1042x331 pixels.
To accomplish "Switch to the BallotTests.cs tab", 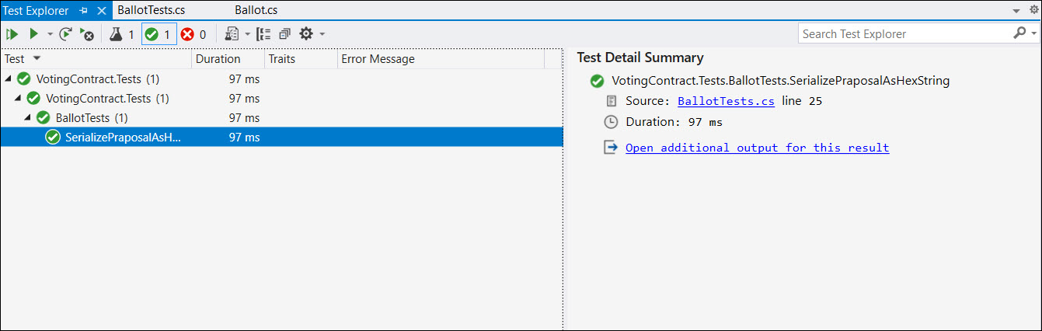I will coord(151,10).
